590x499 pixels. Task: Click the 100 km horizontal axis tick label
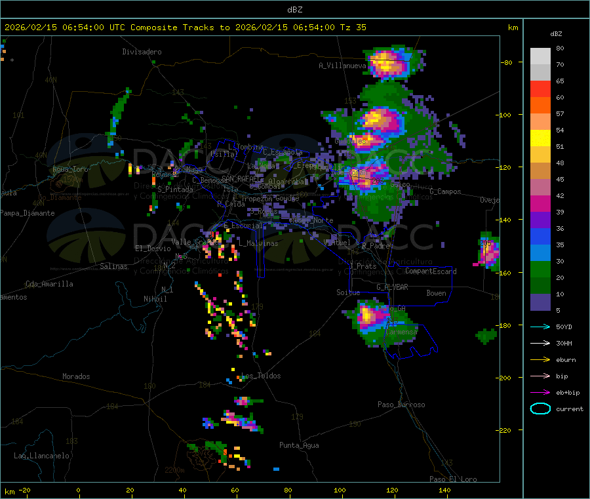340,490
